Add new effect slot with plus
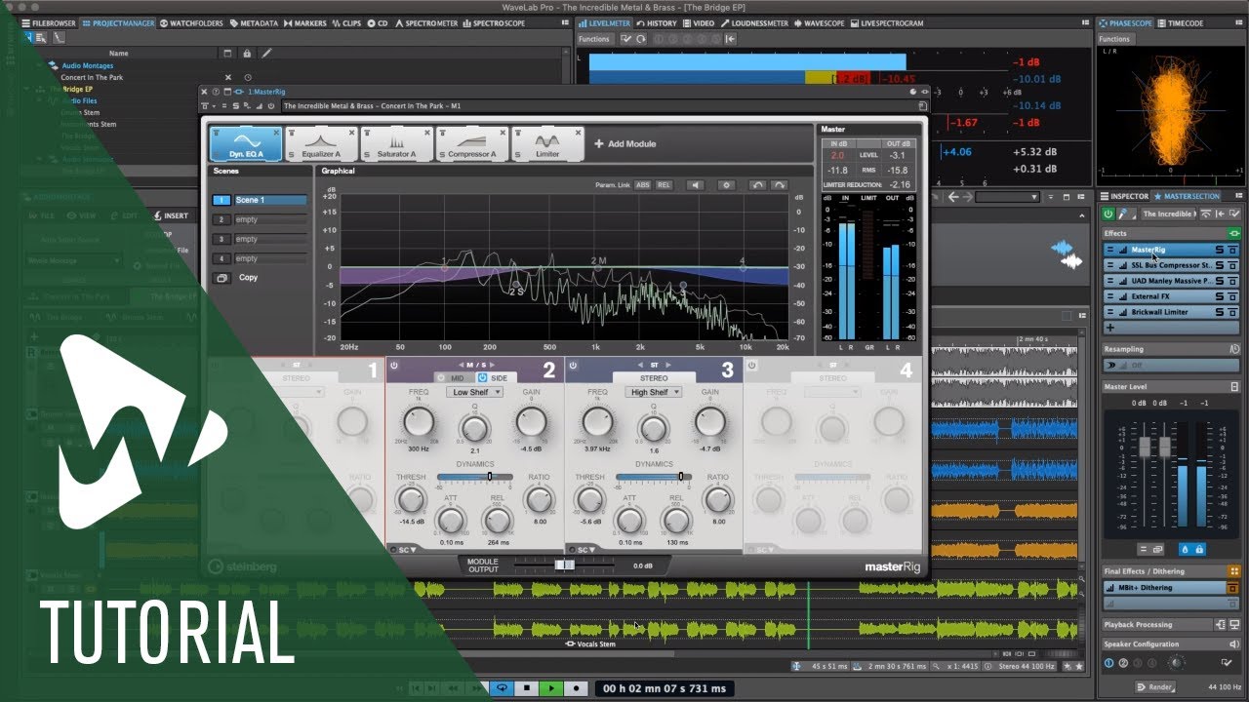 point(1109,328)
